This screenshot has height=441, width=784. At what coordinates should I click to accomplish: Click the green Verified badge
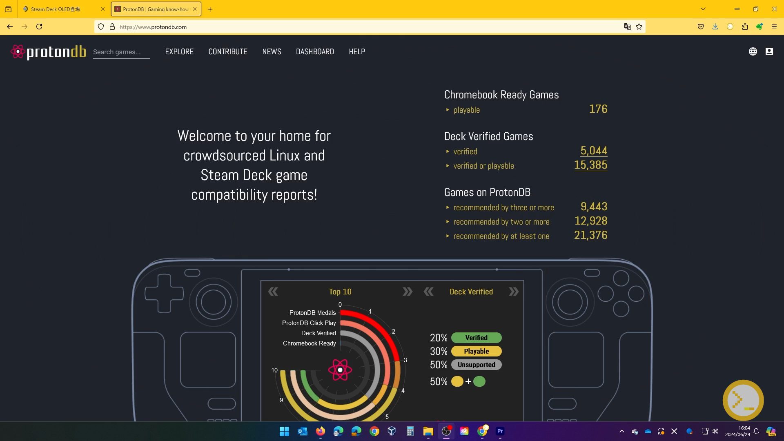point(476,338)
